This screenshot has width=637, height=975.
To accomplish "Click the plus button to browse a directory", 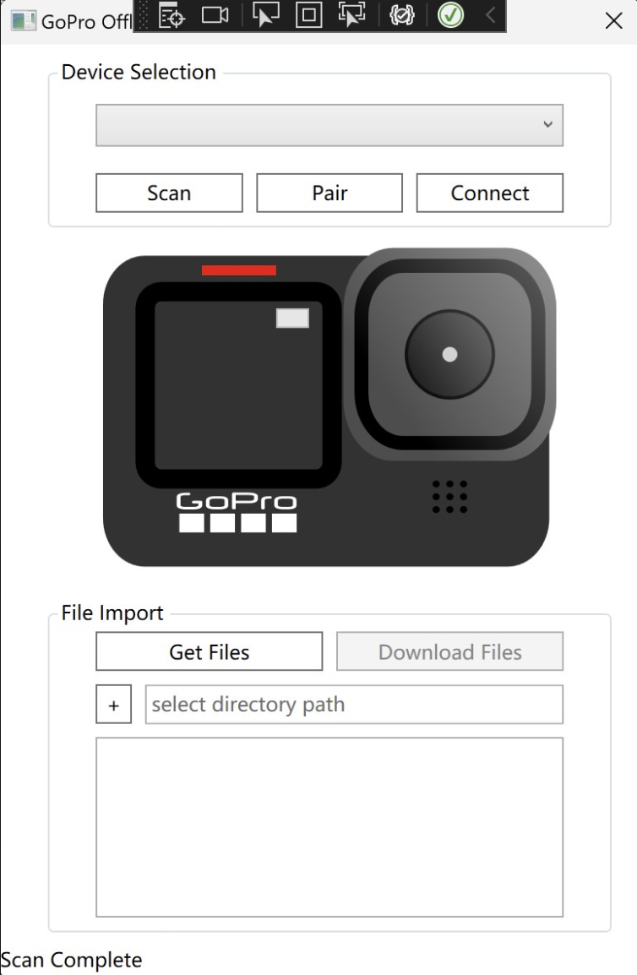I will pos(114,705).
